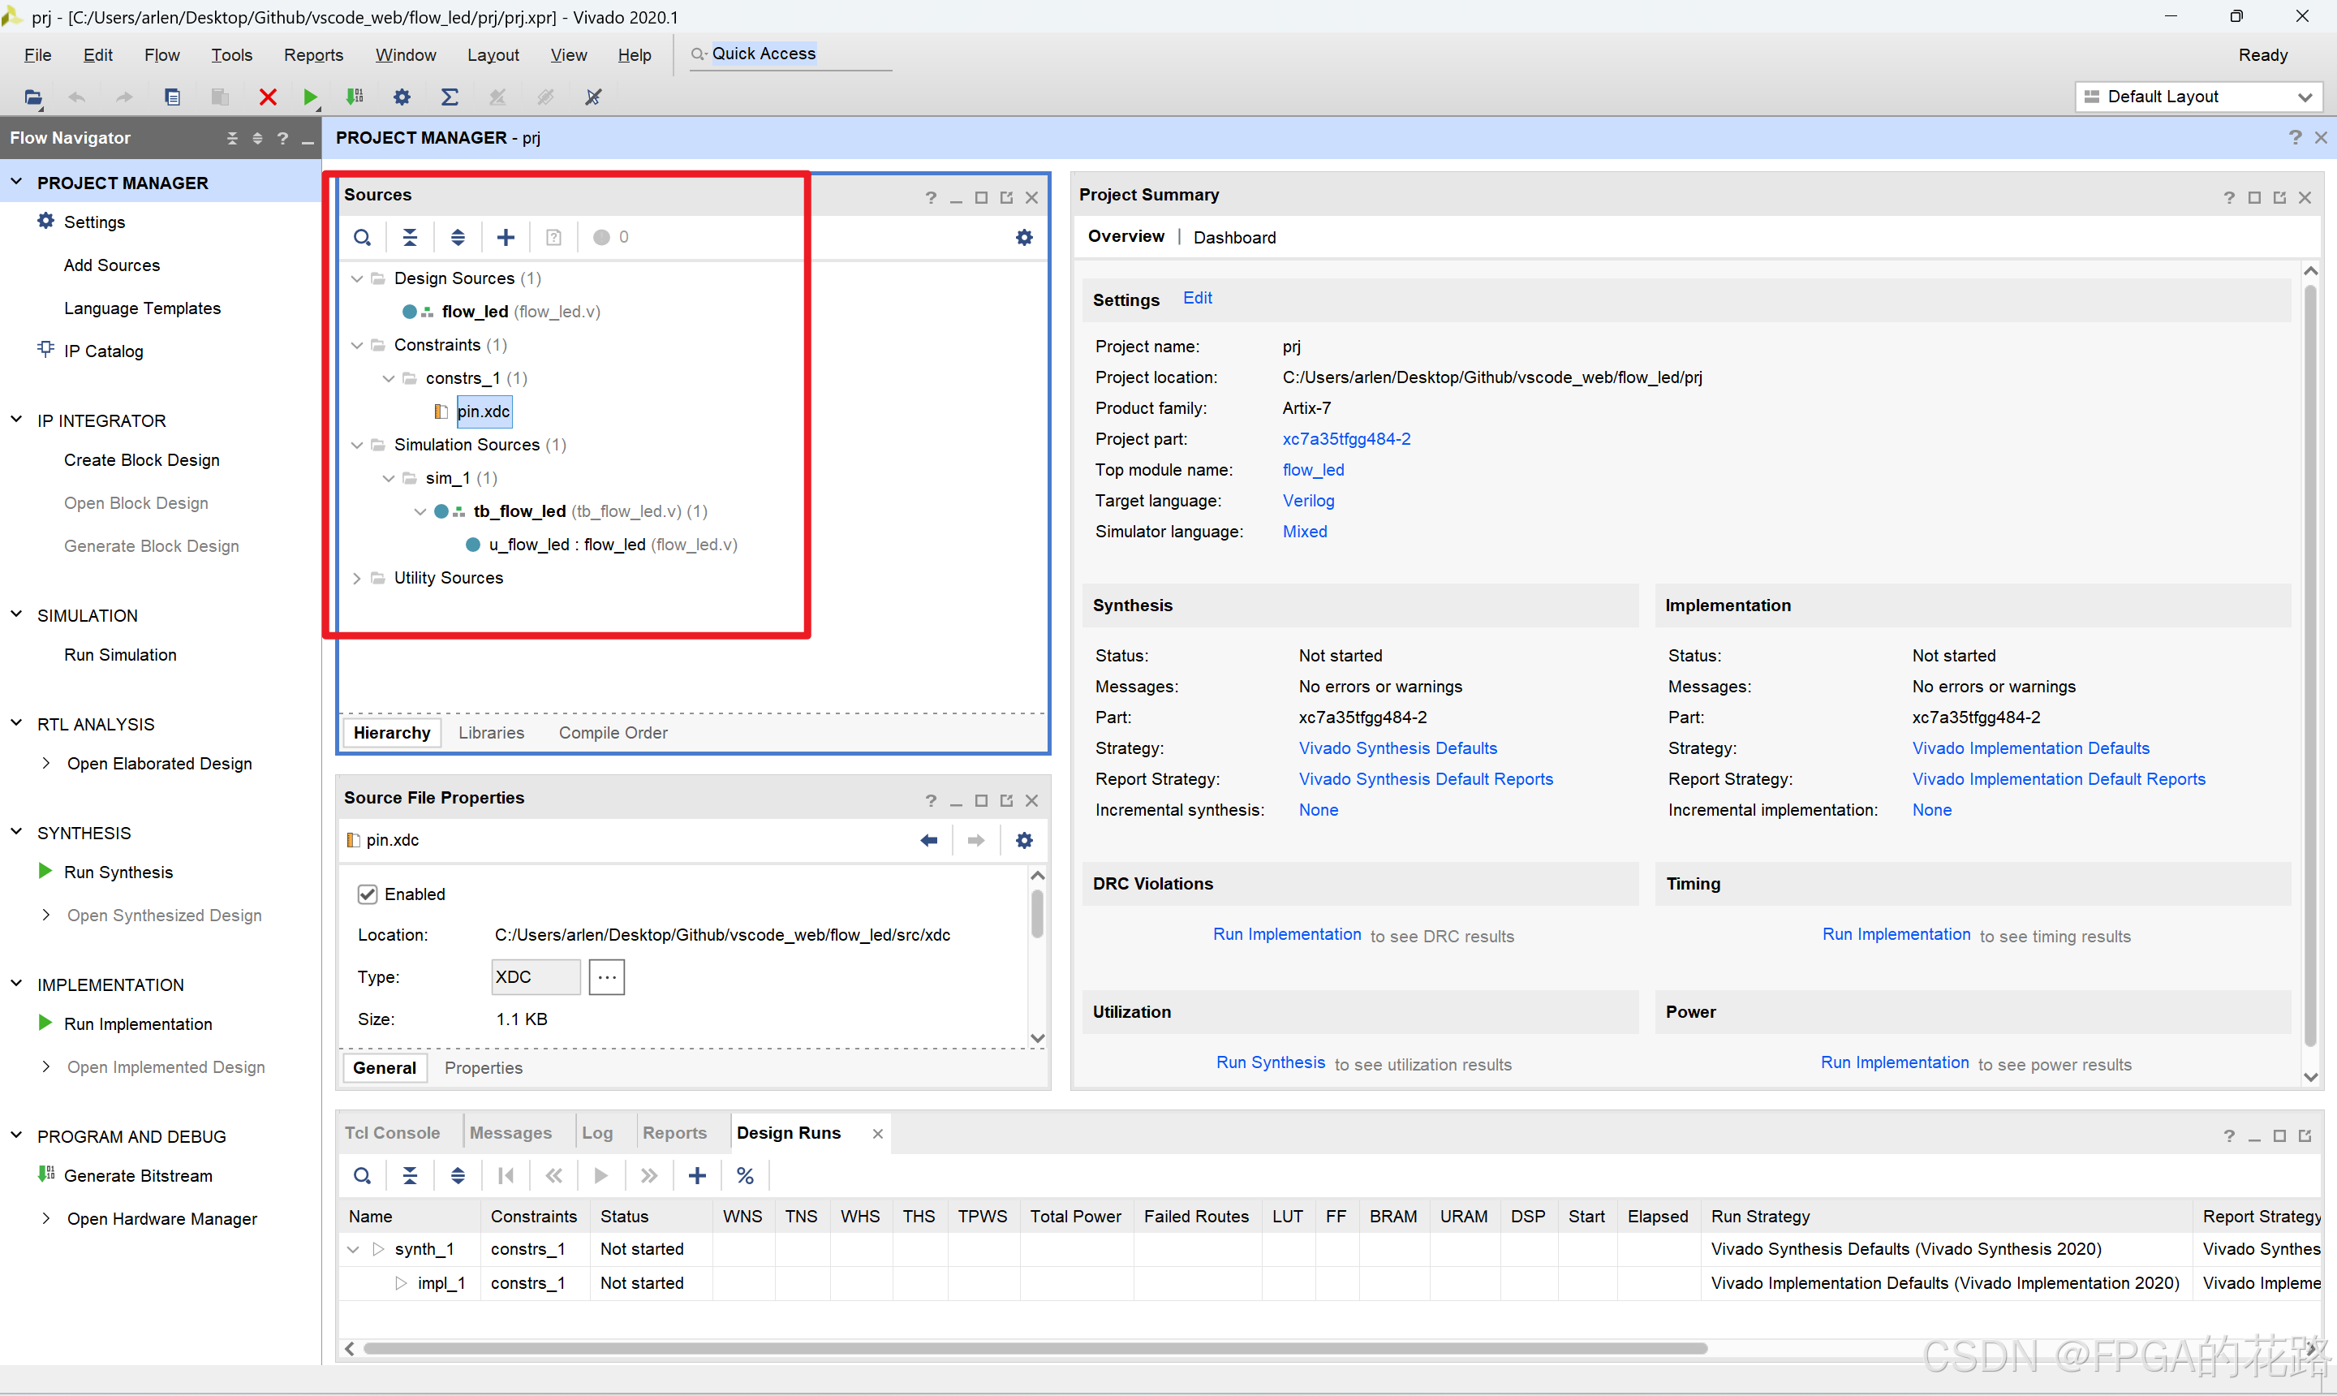Open the Default Layout dropdown
Viewport: 2337px width, 1396px height.
(2199, 97)
